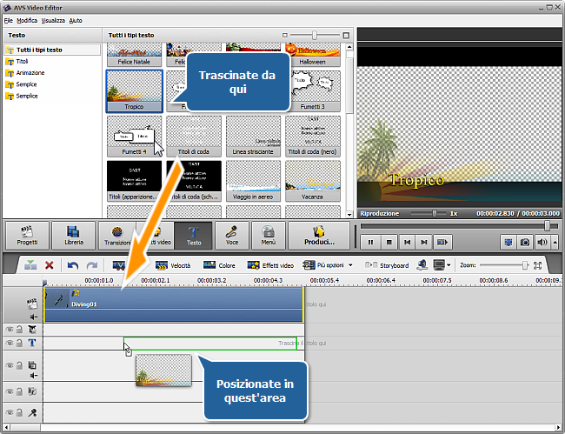Redo the last action

(92, 265)
